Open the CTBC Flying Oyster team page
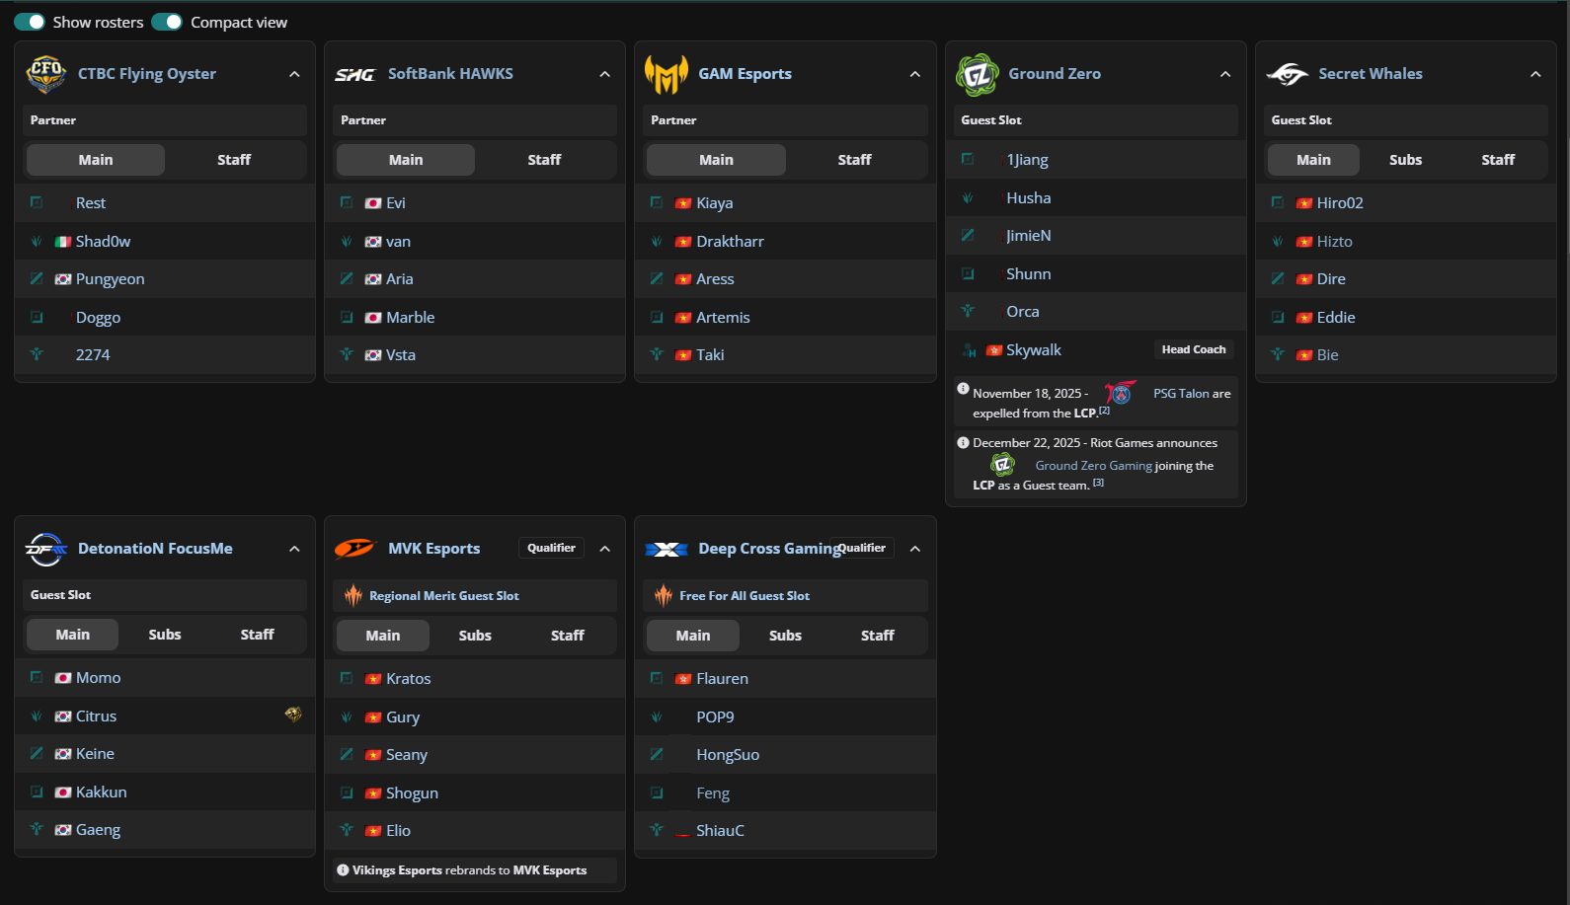The height and width of the screenshot is (905, 1570). point(147,74)
